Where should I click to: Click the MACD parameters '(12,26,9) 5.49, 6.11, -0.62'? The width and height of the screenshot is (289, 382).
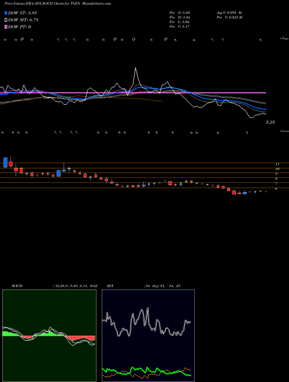(x=75, y=286)
